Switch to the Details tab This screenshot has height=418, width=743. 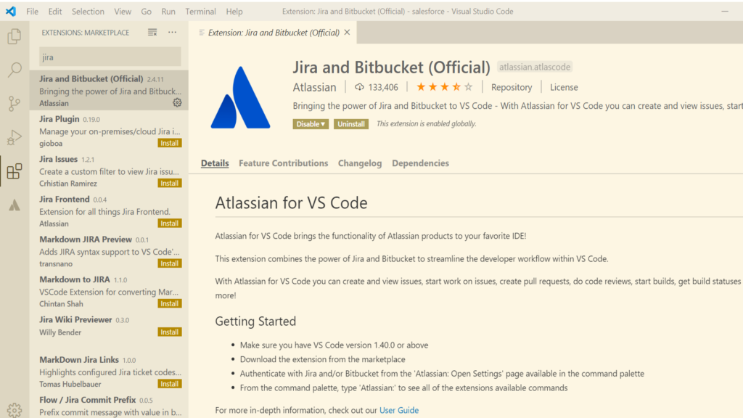point(215,163)
